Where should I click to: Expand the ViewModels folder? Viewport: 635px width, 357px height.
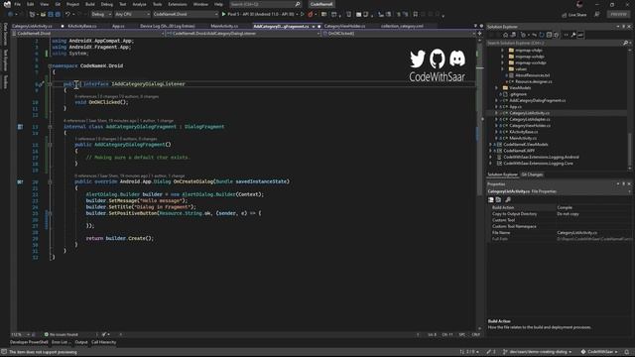(496, 87)
